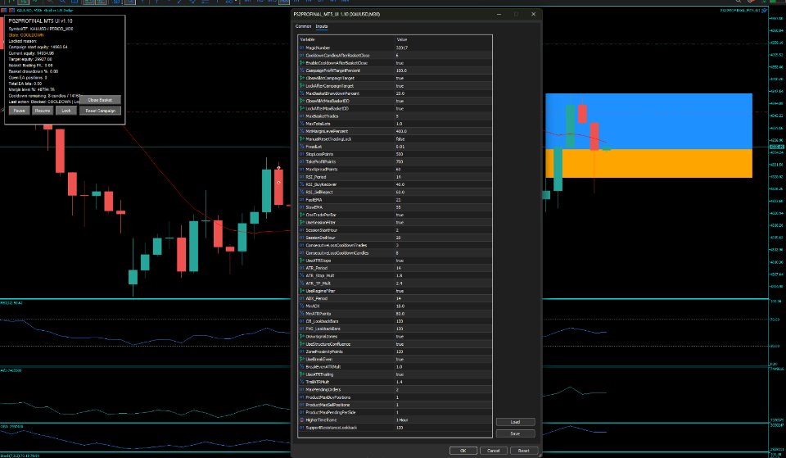Select the true value of LockAfterMaxBasketDD
This screenshot has height=458, width=786.
(x=400, y=108)
